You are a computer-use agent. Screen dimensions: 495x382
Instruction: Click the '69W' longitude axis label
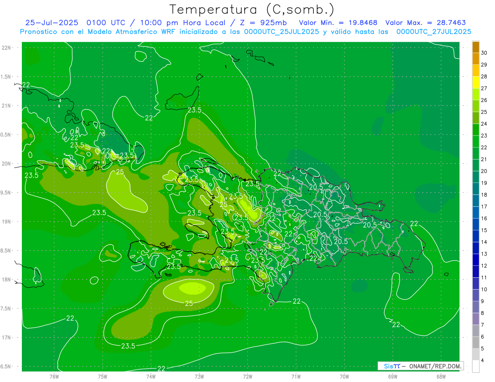click(393, 376)
